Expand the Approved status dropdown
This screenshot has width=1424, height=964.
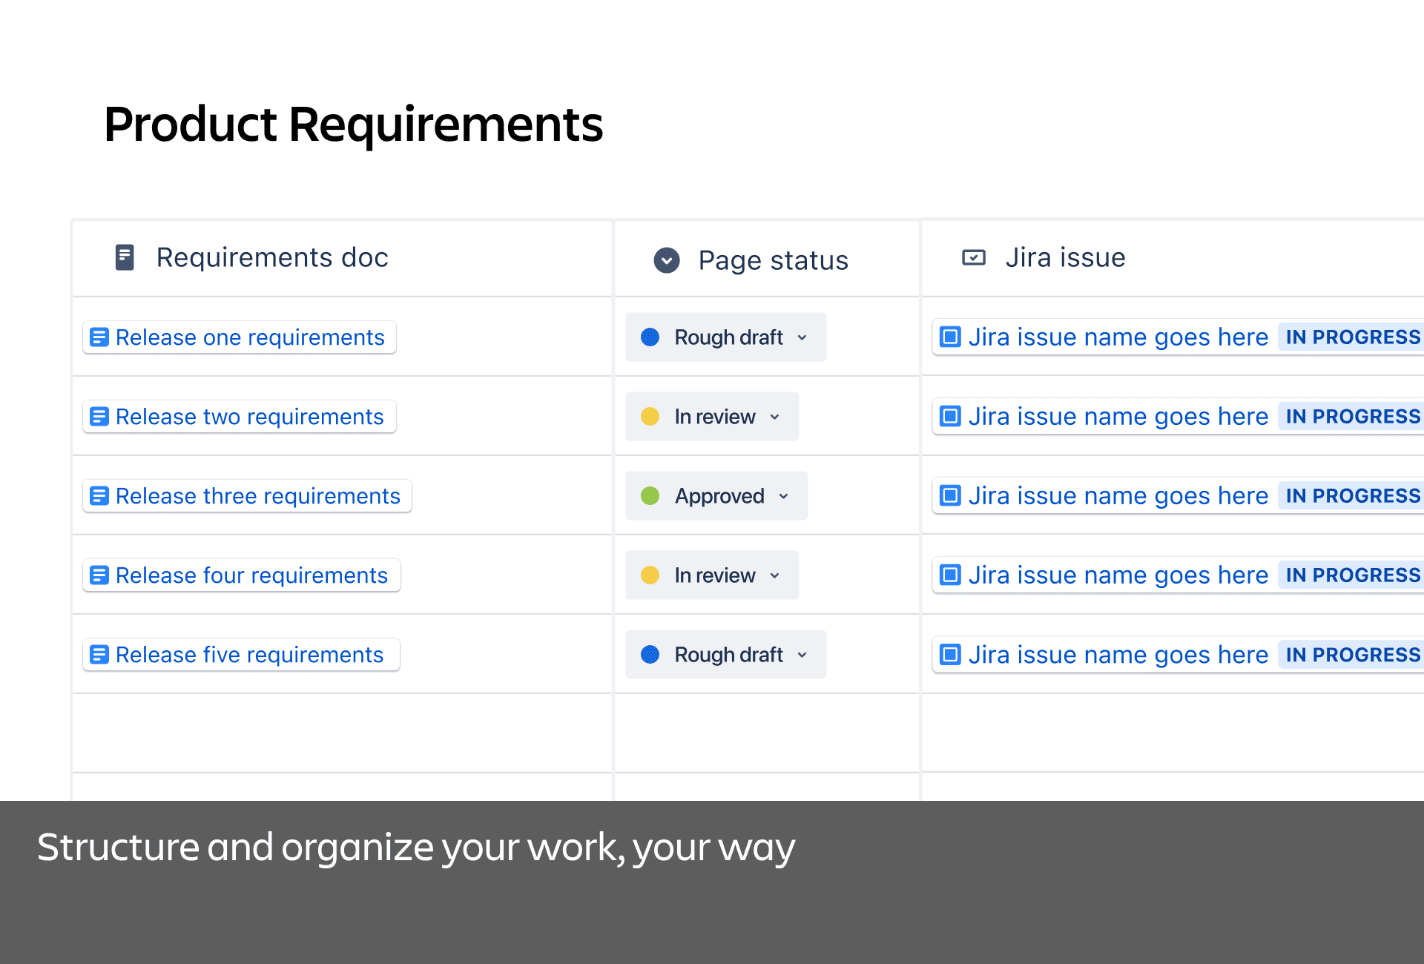[783, 496]
